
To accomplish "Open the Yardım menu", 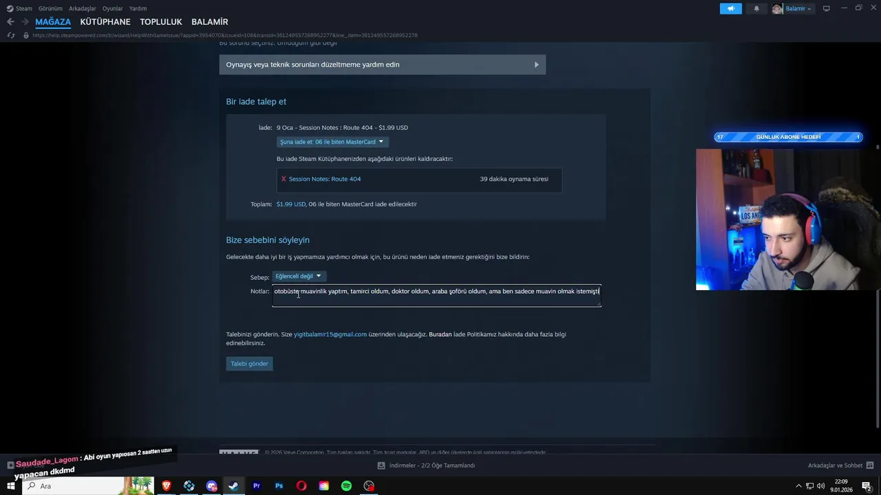I will pyautogui.click(x=138, y=8).
